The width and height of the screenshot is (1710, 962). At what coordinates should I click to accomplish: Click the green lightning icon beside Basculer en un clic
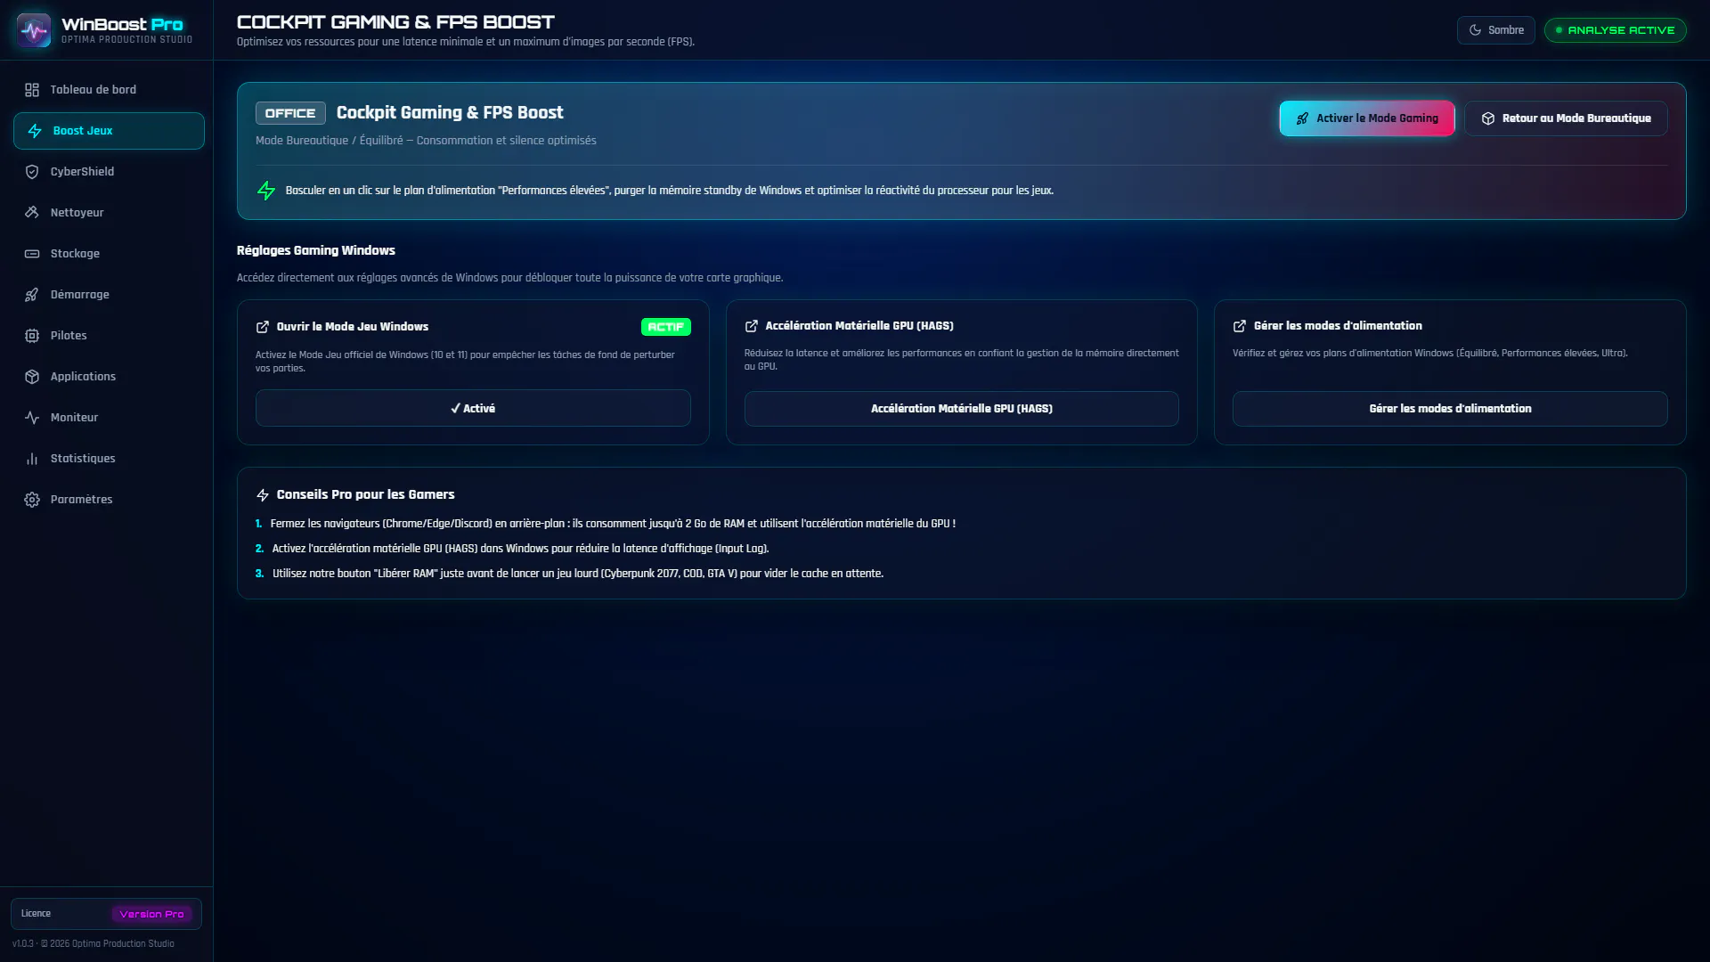[266, 191]
